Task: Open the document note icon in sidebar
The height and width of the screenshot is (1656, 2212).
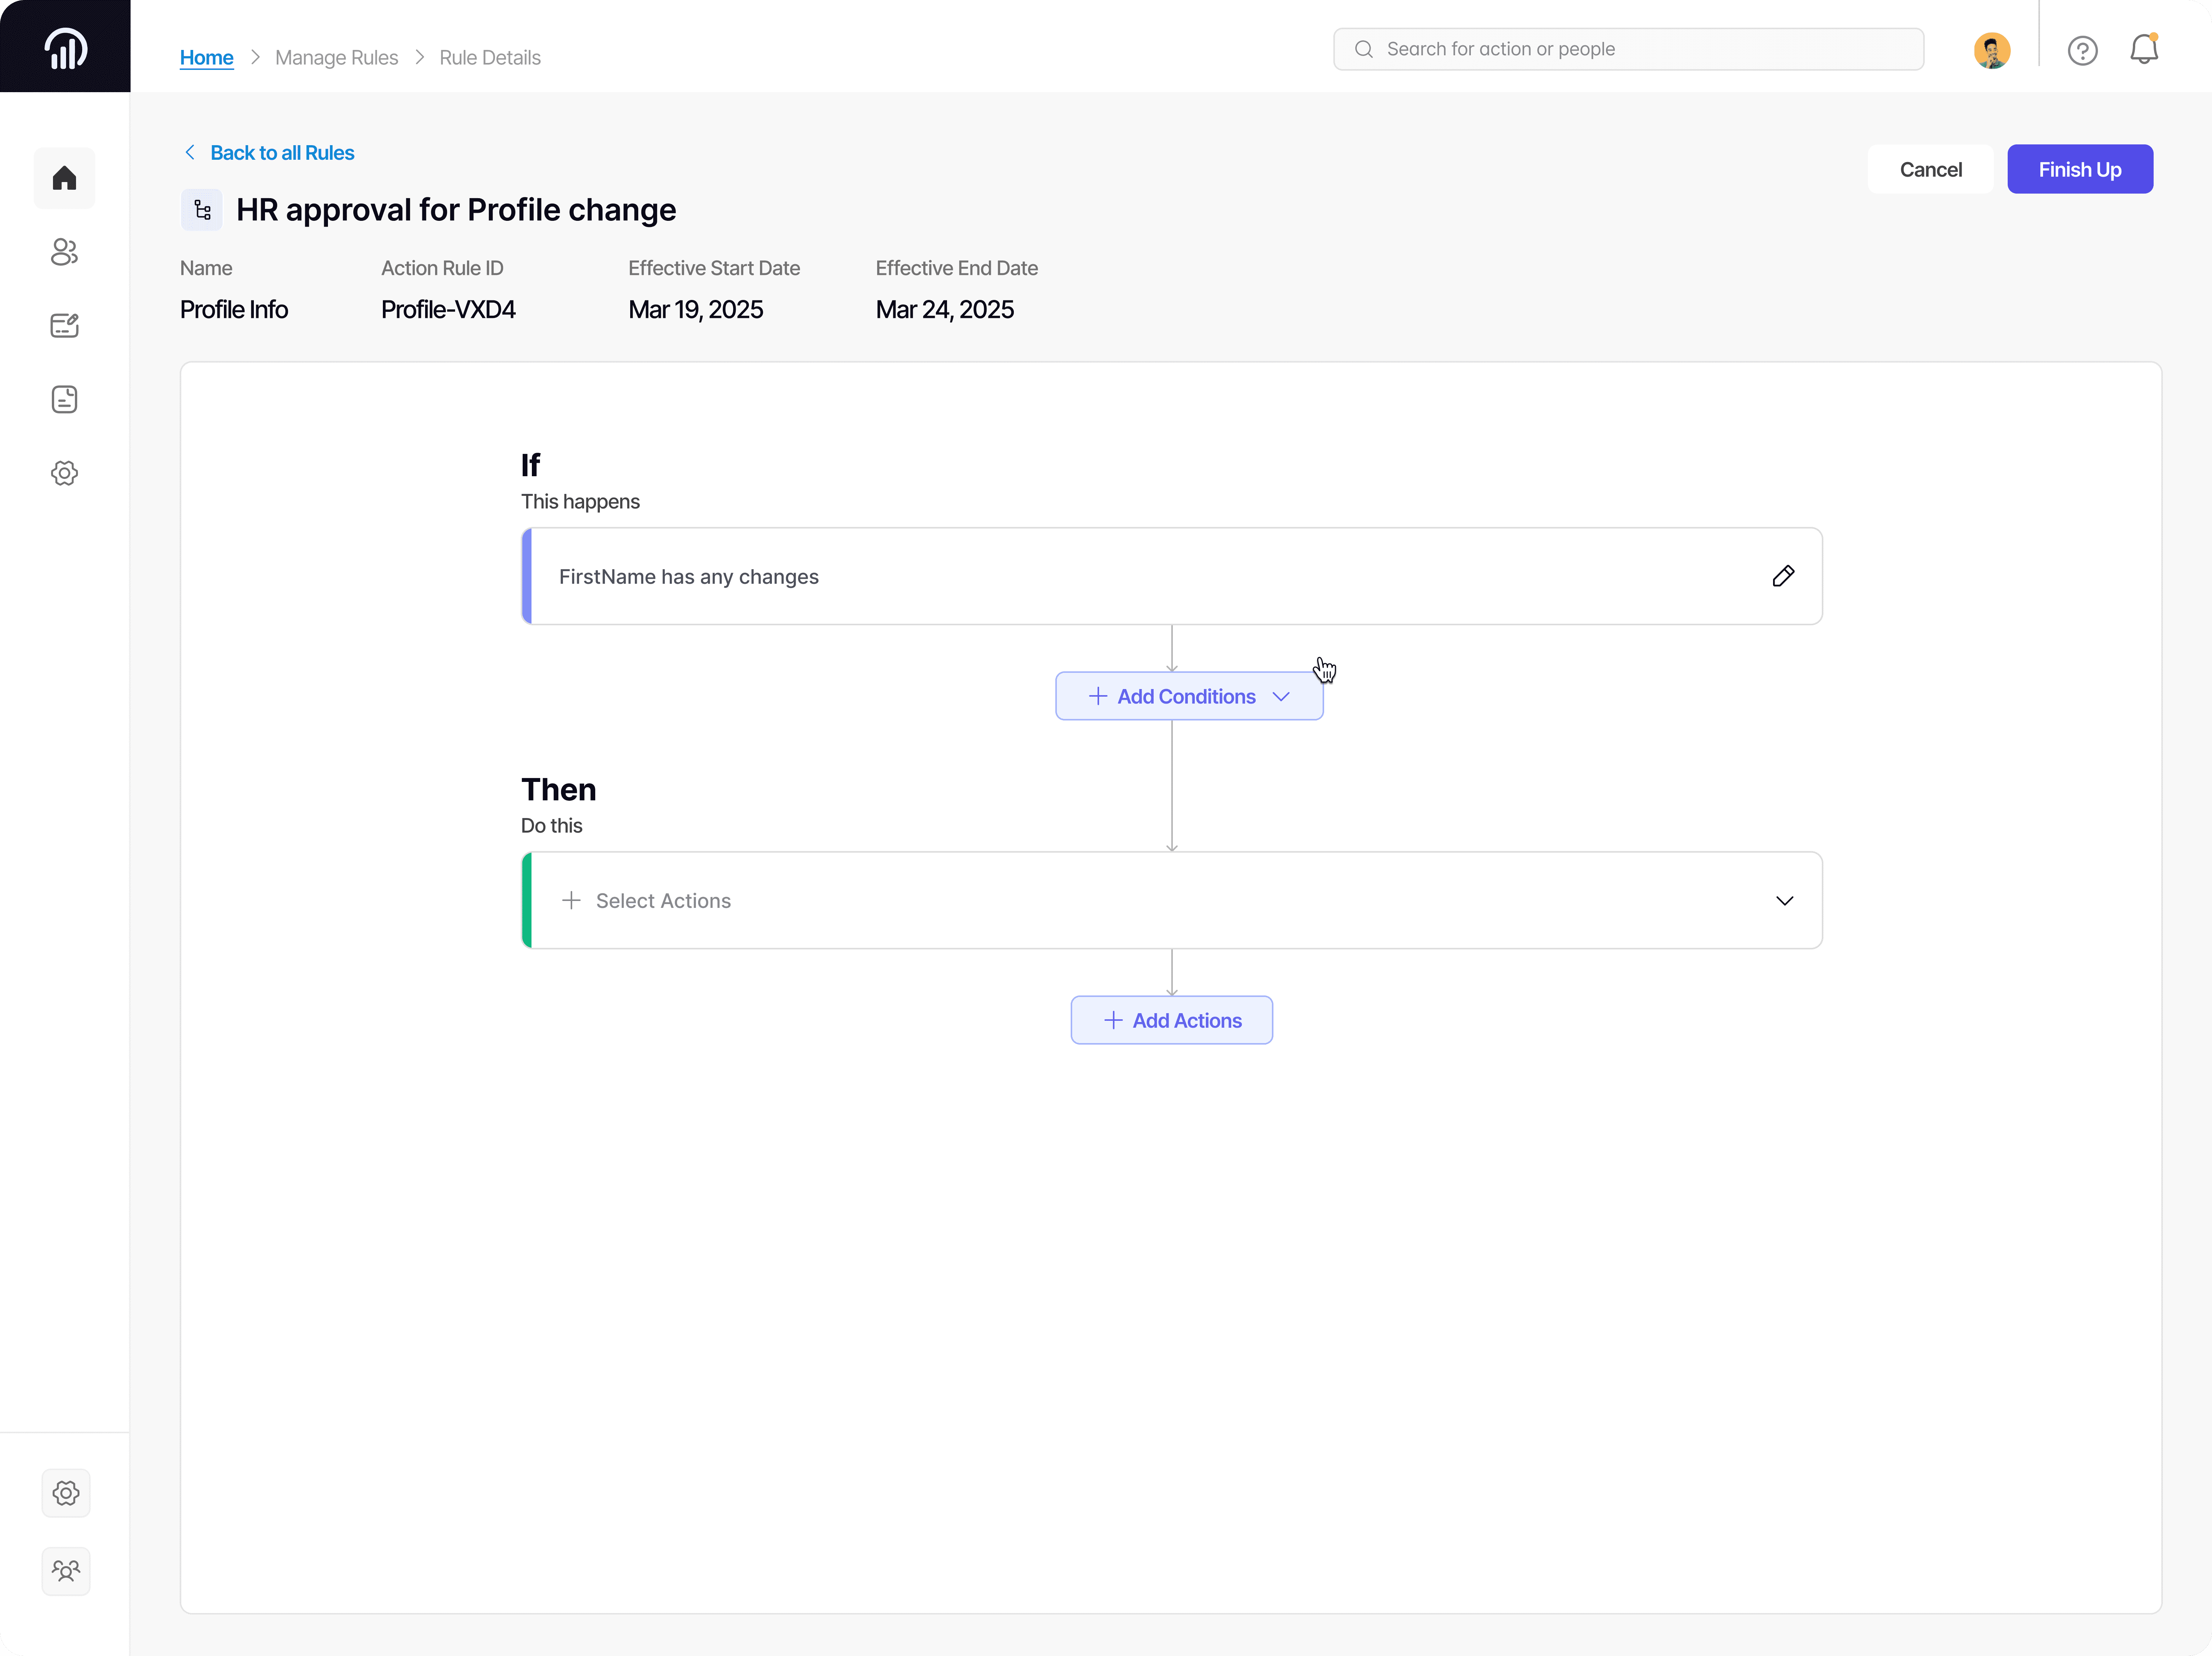Action: click(64, 399)
